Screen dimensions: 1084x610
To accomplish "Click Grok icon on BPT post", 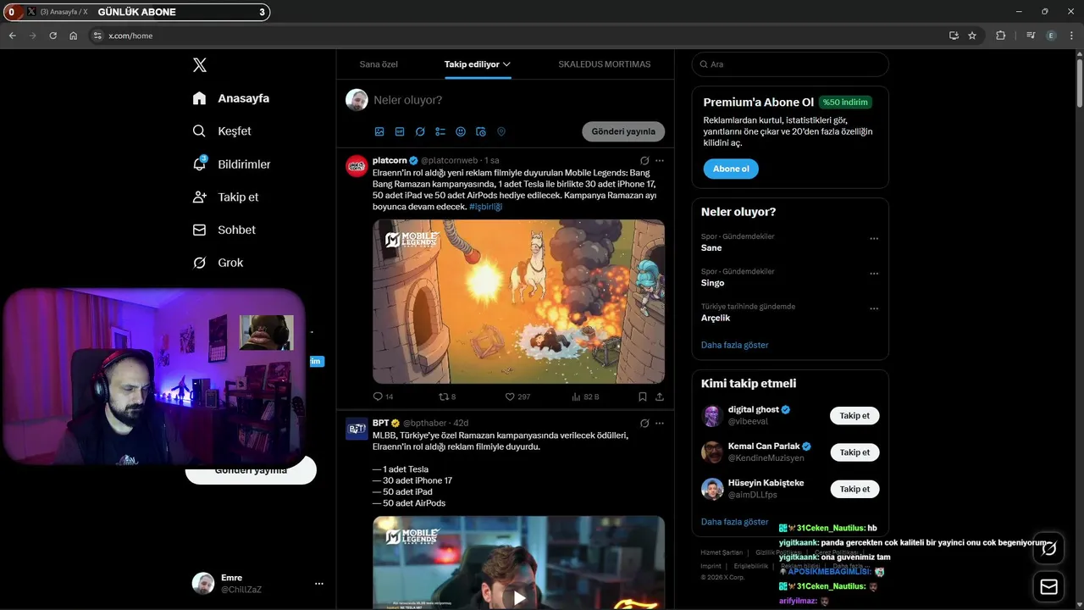I will point(644,424).
